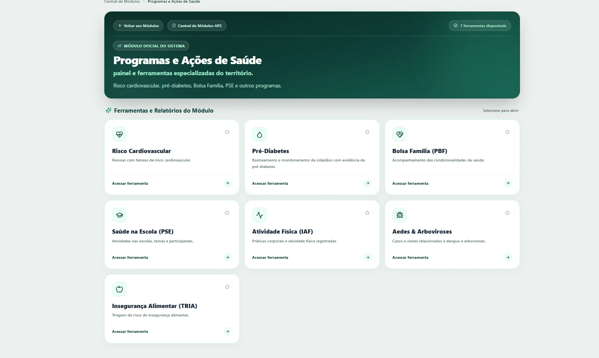Screen dimensions: 599x358
Task: Click Acessar ferramenta under Insegurança Alimentar
Action: (x=130, y=332)
